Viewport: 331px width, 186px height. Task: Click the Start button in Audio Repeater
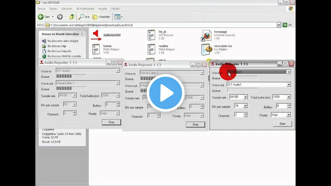[282, 124]
